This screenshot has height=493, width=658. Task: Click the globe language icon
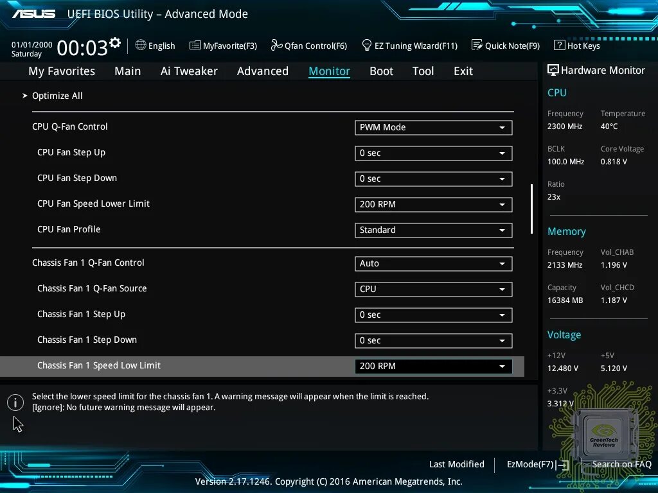141,45
